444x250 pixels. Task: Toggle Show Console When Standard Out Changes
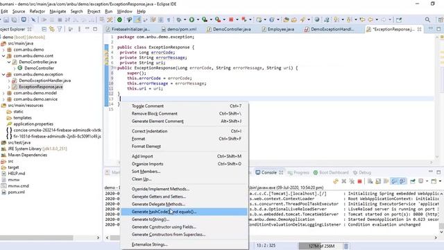pos(394,181)
